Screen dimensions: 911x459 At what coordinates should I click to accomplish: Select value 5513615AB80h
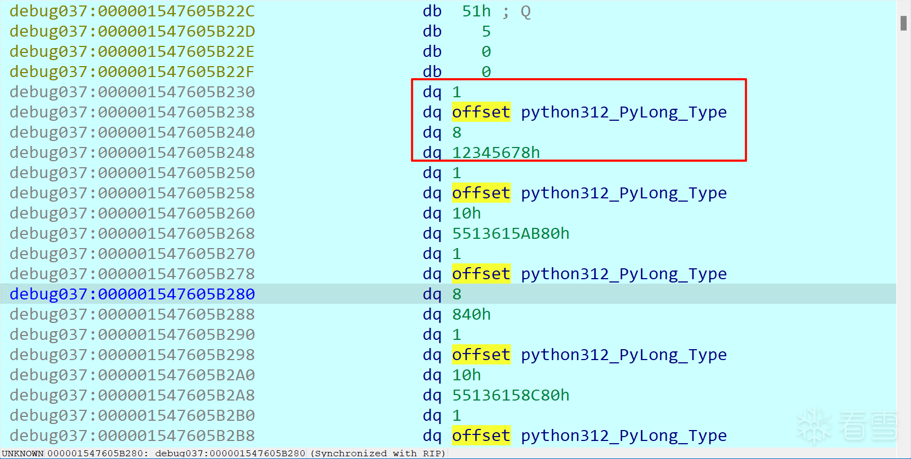511,234
